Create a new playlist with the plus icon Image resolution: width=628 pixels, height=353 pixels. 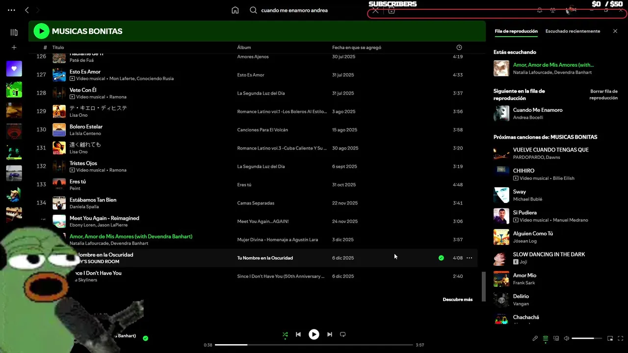[x=14, y=48]
